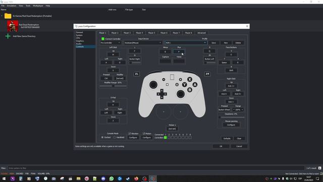Adjust the Left Stick Modifier Range slider
Image resolution: width=323 pixels, height=182 pixels.
coord(113,86)
